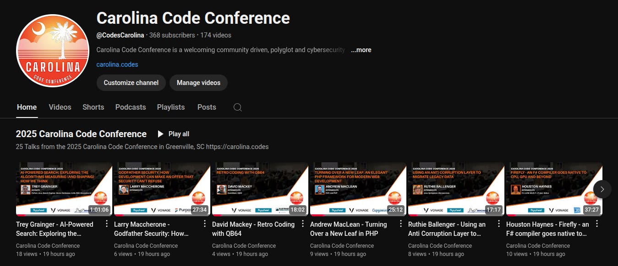Screen dimensions: 618x266
Task: Switch to the Home tab
Action: (x=27, y=107)
